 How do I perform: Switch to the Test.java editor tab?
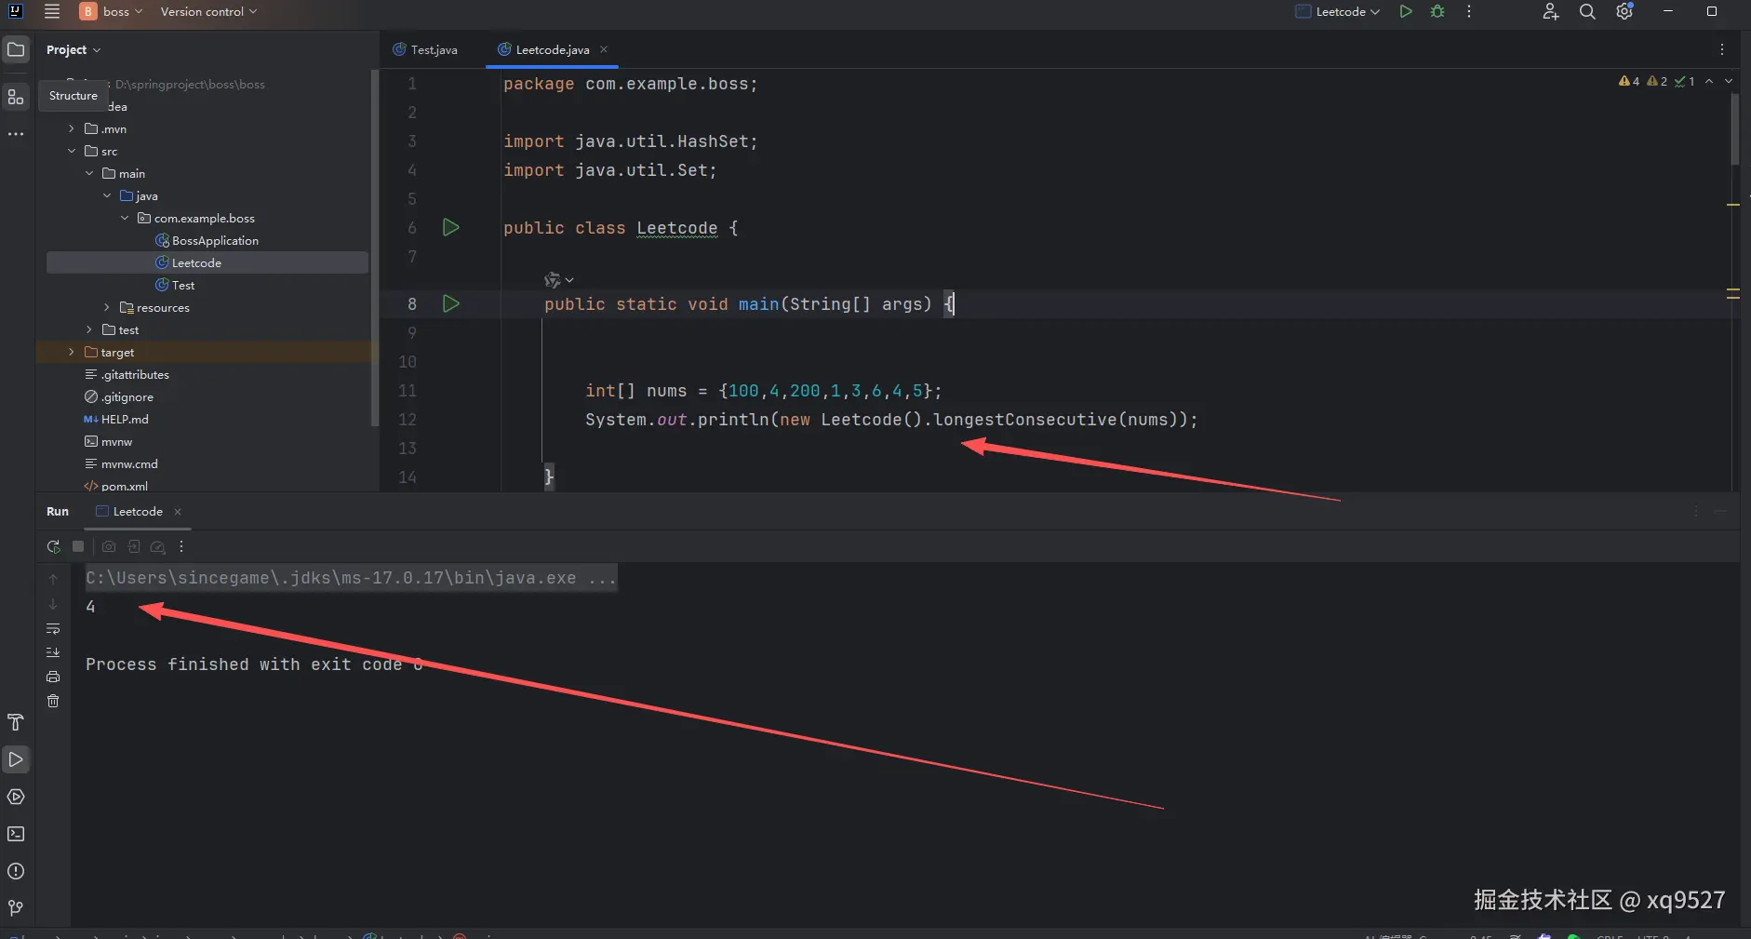[x=425, y=49]
